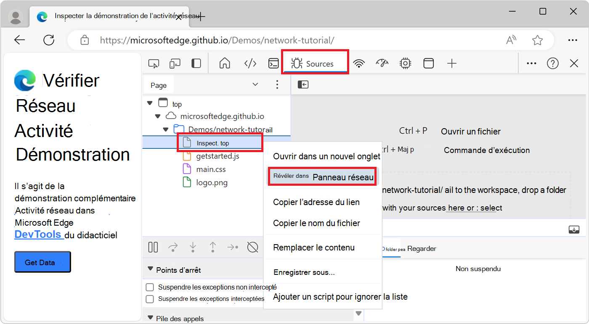Check Suspendre les exceptions interceptées
Image resolution: width=589 pixels, height=324 pixels.
[149, 299]
